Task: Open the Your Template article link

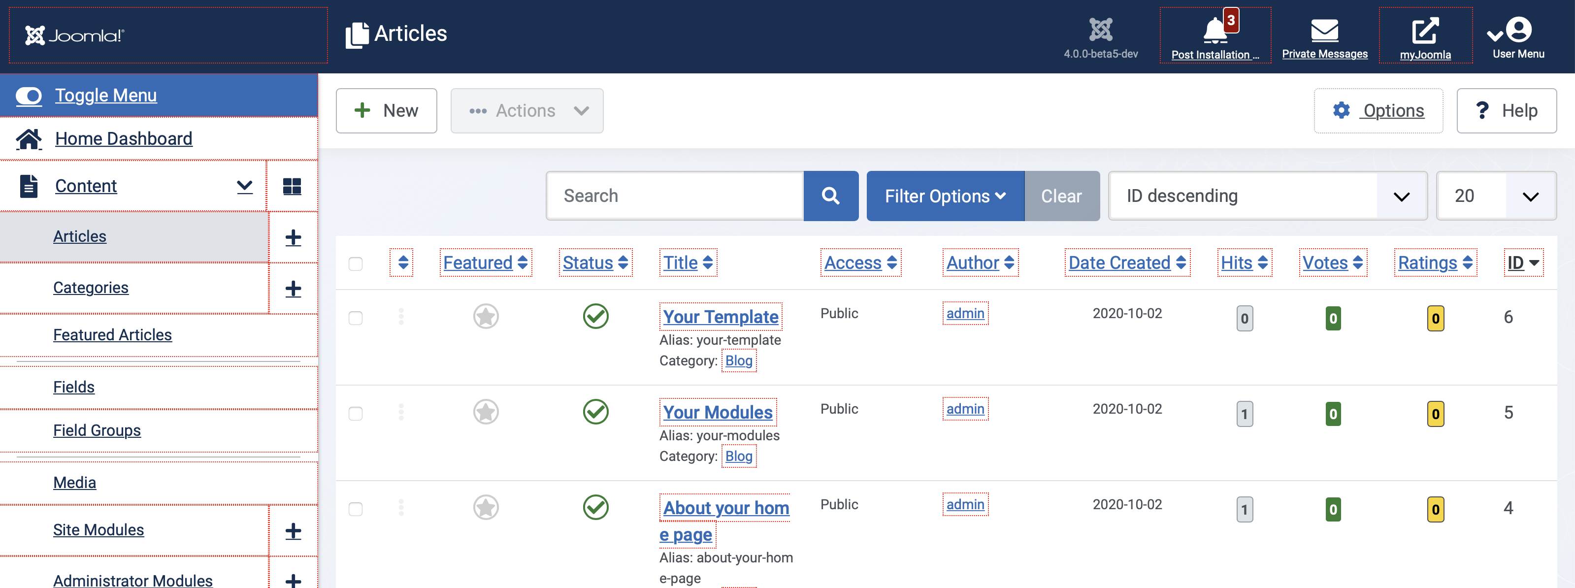Action: [x=720, y=317]
